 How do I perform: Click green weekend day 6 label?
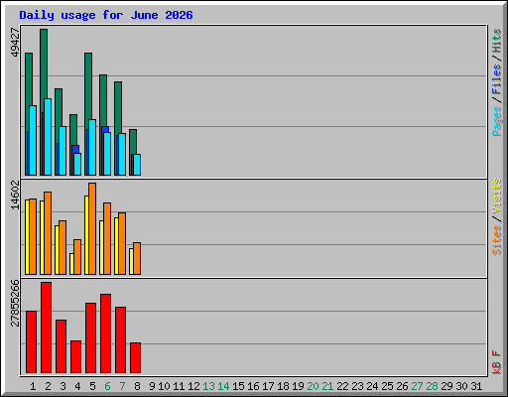107,386
